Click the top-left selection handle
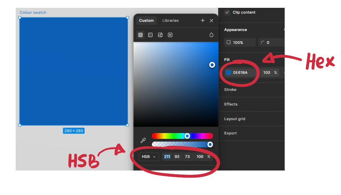 click(19, 18)
